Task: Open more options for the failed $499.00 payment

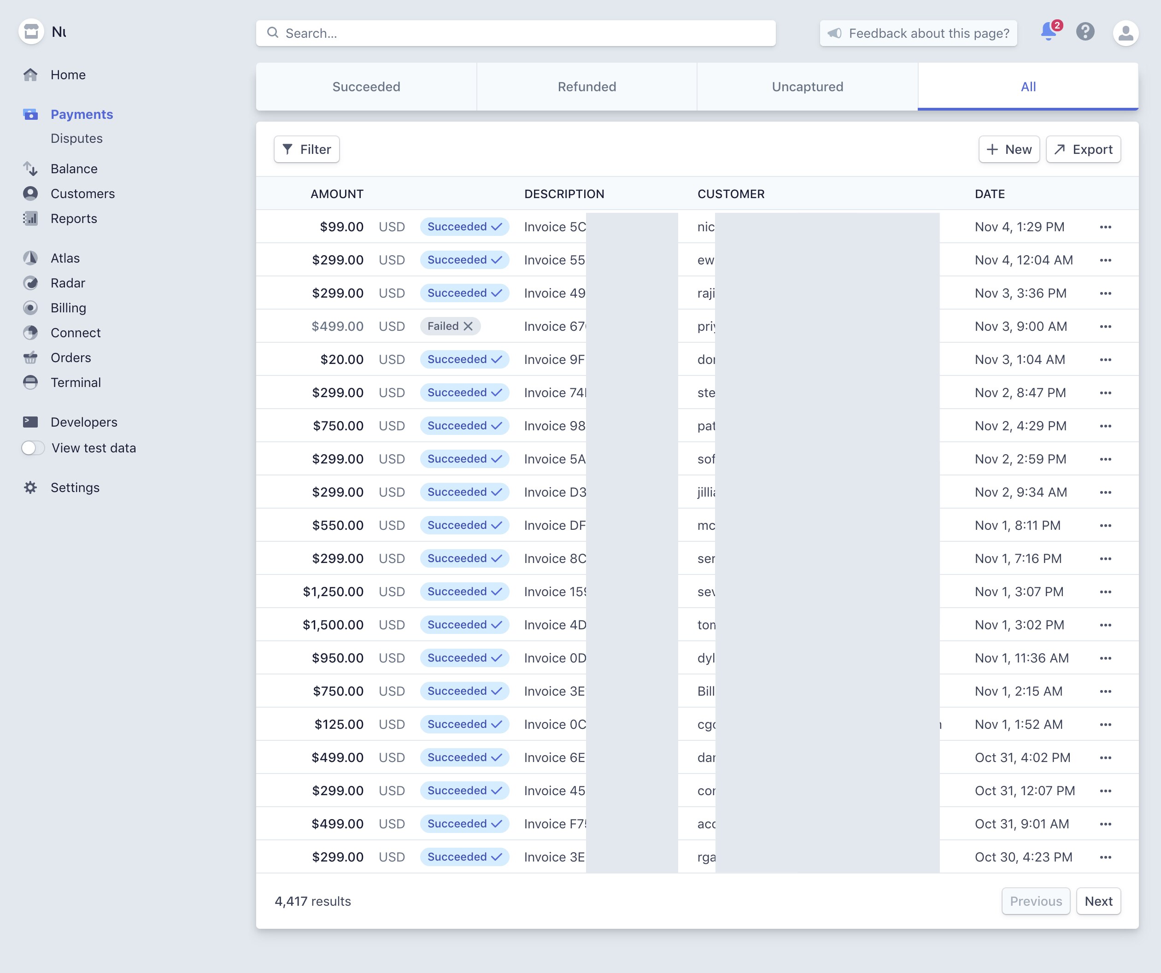Action: (x=1105, y=326)
